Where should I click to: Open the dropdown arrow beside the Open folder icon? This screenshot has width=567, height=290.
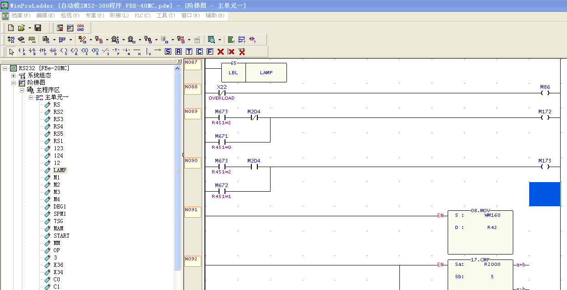pyautogui.click(x=30, y=28)
